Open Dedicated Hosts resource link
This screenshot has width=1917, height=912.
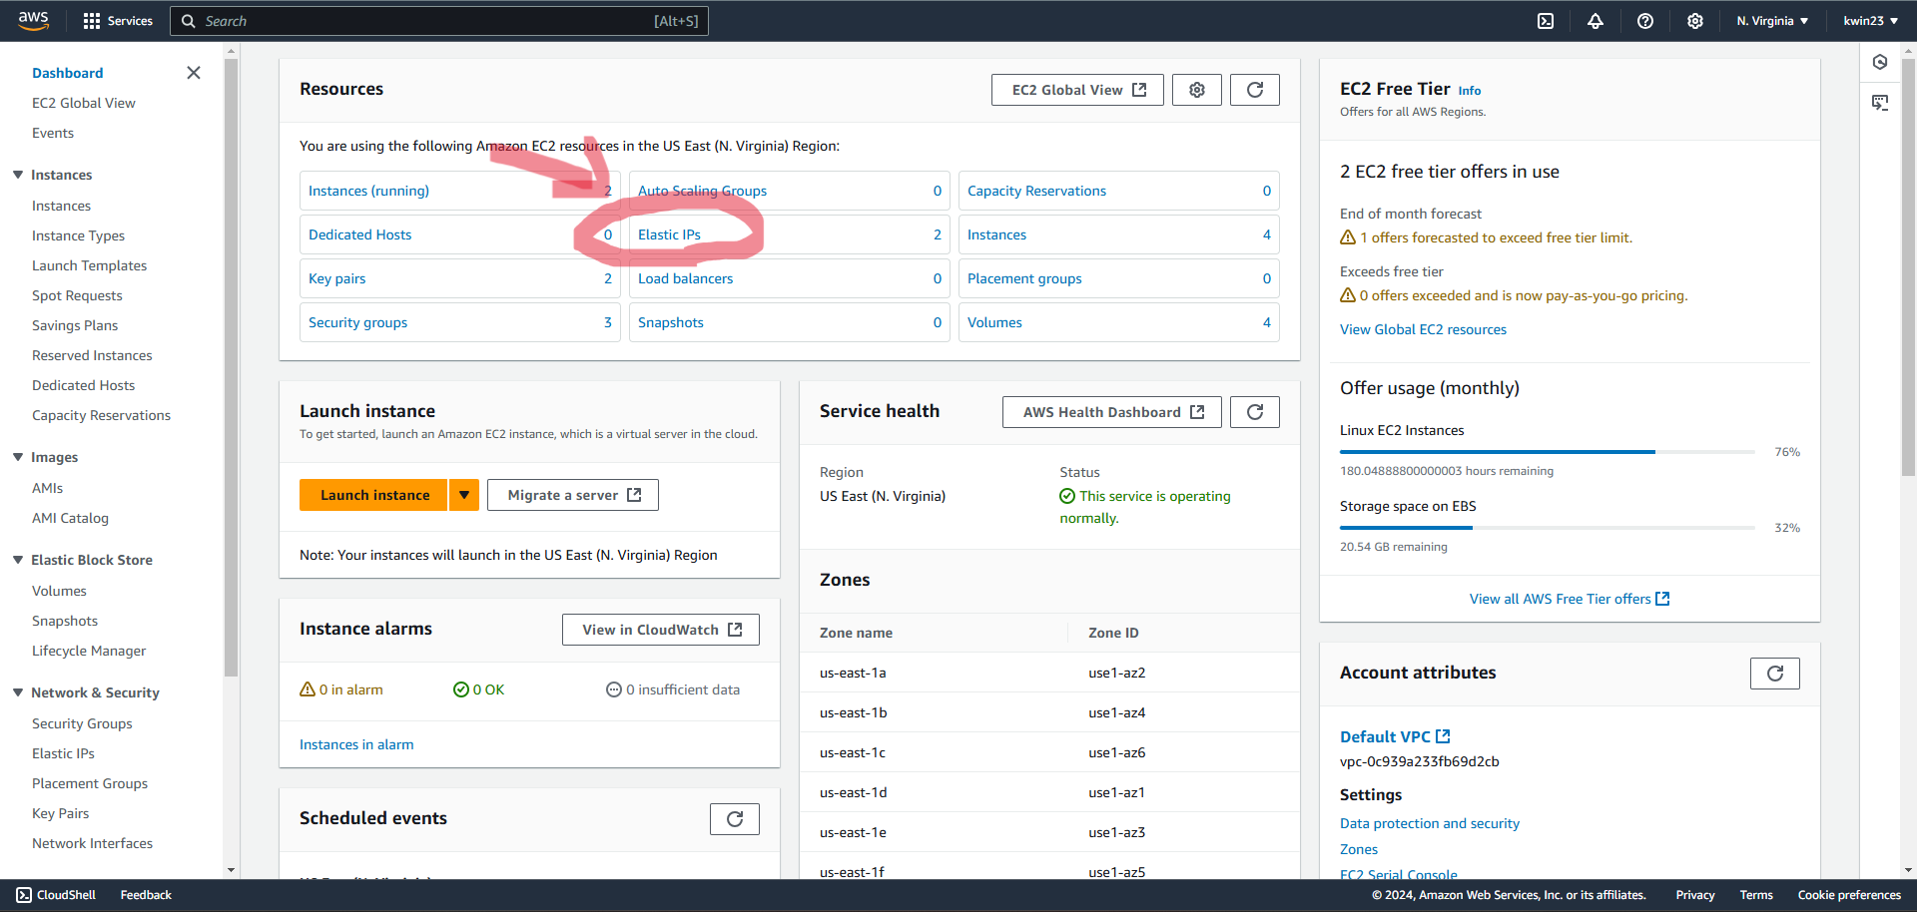pos(359,234)
